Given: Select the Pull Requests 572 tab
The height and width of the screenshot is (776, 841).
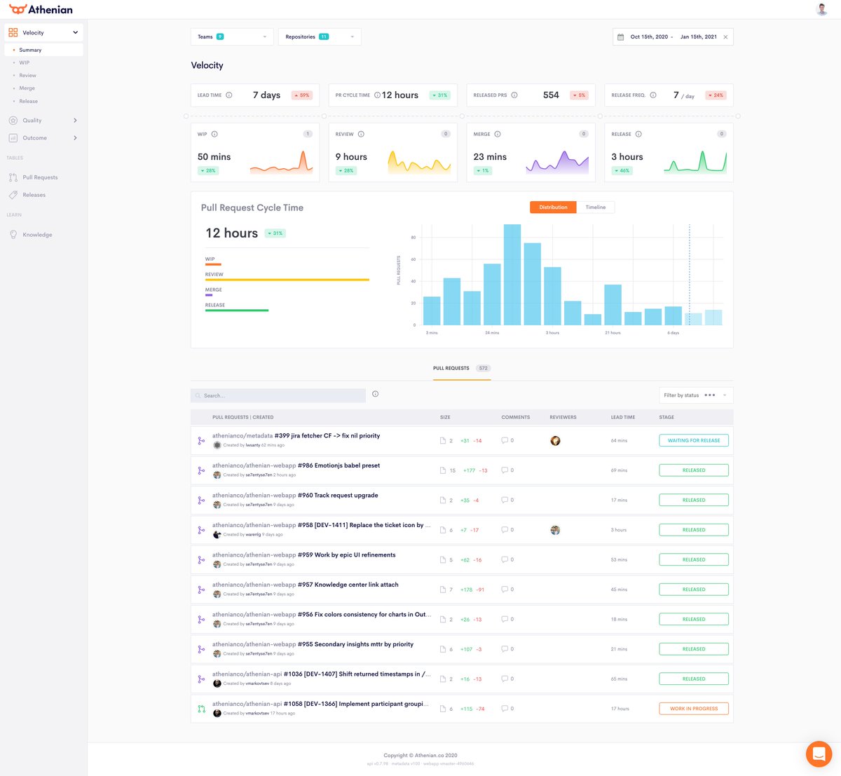Looking at the screenshot, I should [x=462, y=369].
